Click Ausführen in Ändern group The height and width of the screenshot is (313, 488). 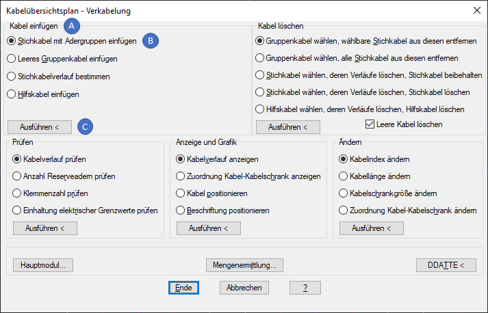pyautogui.click(x=372, y=228)
